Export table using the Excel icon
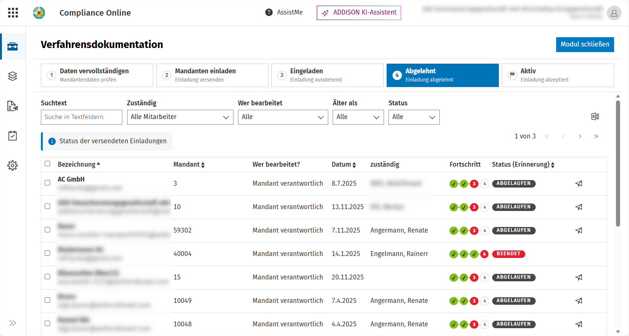Screen dimensions: 629x336 click(x=595, y=116)
